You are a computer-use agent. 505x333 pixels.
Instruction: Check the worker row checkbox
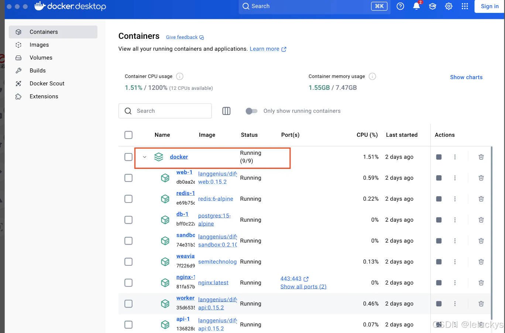pyautogui.click(x=128, y=304)
